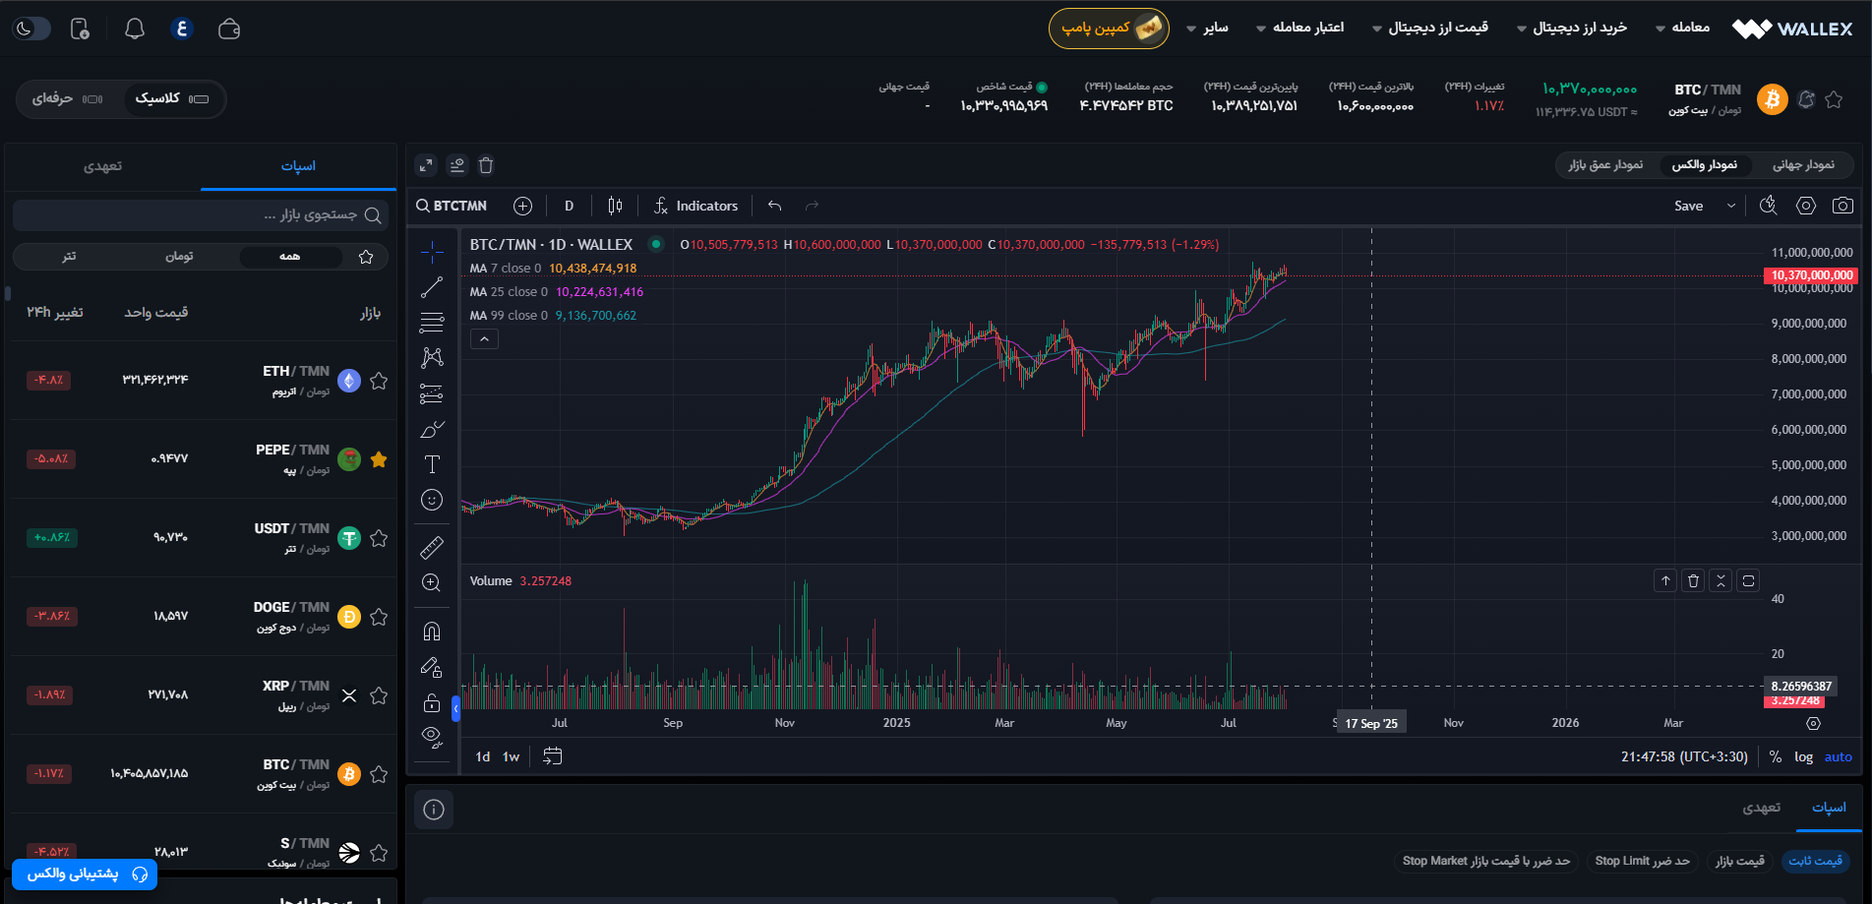Open the emoji icons tool
The width and height of the screenshot is (1872, 904).
click(432, 500)
